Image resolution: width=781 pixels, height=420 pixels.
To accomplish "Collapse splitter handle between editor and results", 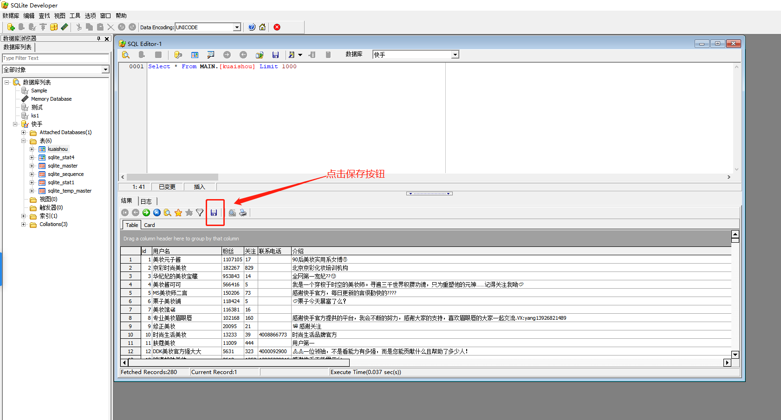I will pyautogui.click(x=430, y=194).
